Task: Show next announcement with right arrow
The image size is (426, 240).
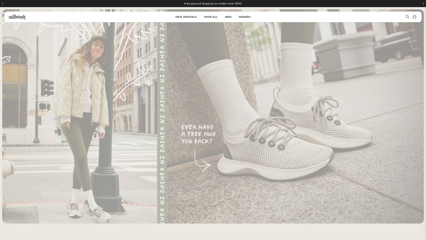Action: [423, 4]
